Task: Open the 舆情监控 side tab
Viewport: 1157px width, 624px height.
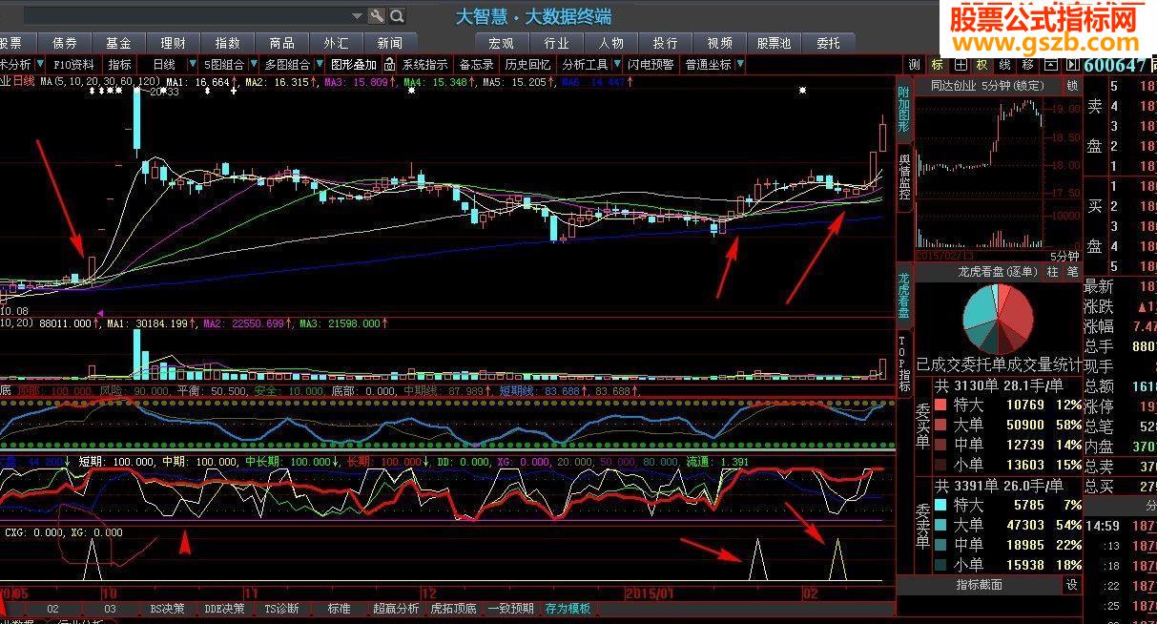Action: point(903,177)
